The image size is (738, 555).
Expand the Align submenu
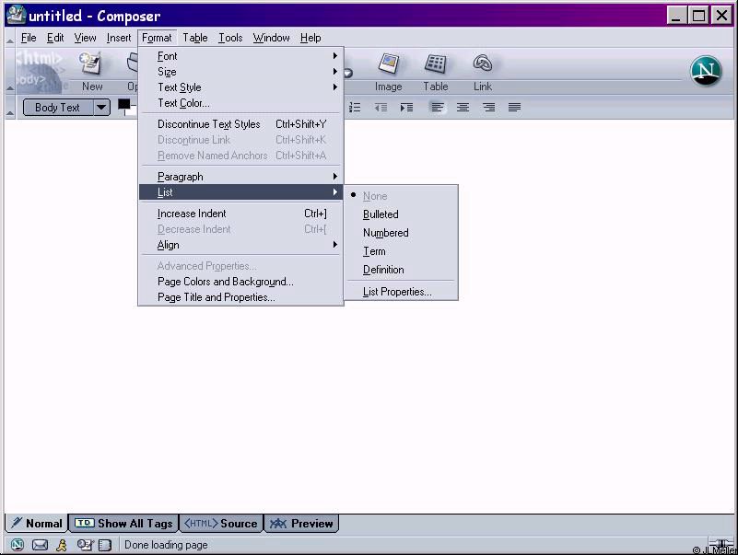click(x=242, y=245)
